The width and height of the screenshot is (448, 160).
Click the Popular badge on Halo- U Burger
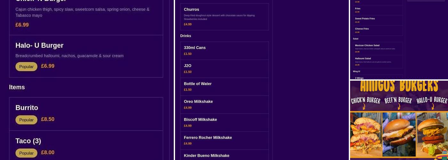(26, 67)
